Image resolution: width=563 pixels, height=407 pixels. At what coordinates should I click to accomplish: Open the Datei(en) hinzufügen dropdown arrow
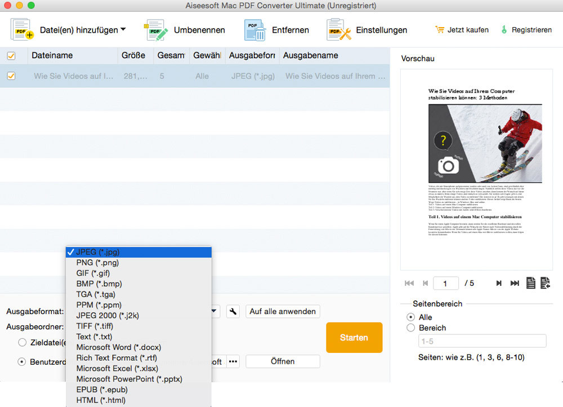point(123,29)
